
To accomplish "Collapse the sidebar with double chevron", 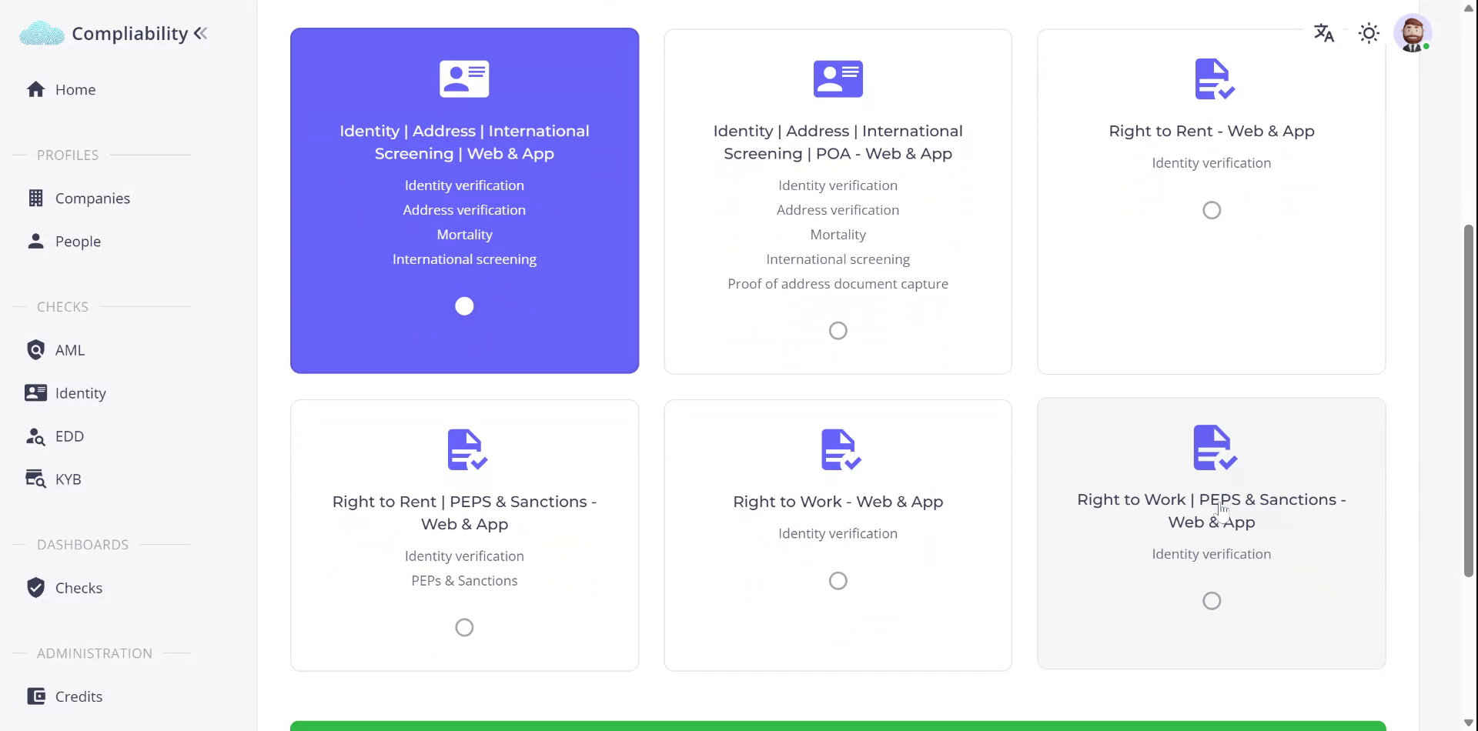I will (201, 33).
